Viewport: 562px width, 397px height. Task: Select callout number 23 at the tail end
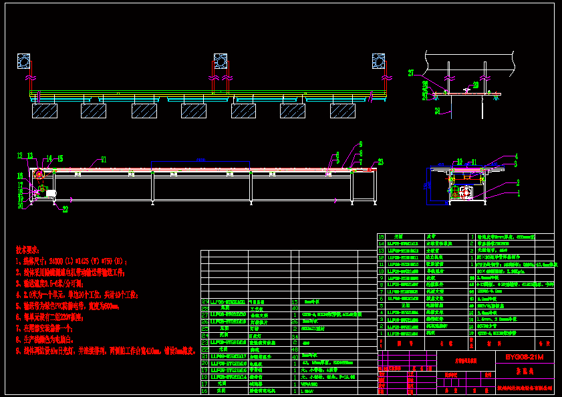[x=380, y=162]
